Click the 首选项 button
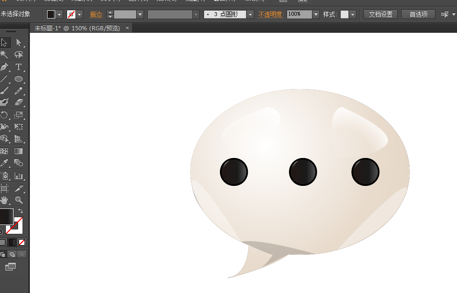Screen dimensions: 457x293 (x=418, y=14)
